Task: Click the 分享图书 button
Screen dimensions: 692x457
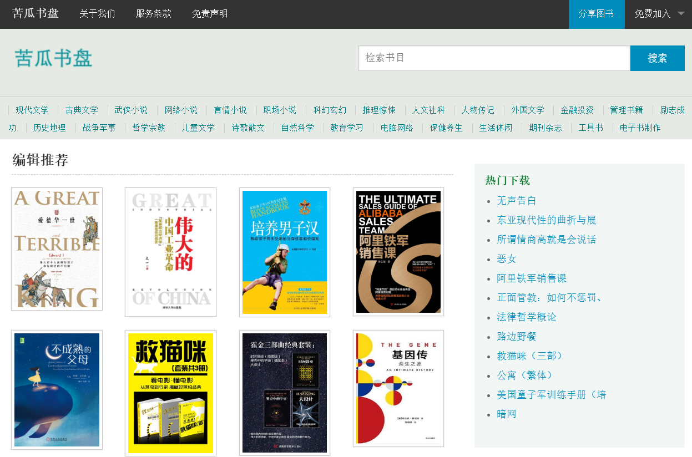Action: [597, 14]
